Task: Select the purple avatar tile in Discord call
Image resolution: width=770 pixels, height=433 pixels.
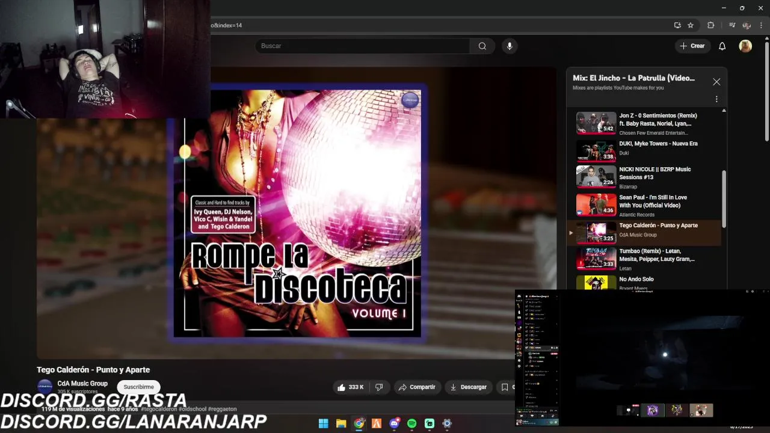Action: (653, 410)
